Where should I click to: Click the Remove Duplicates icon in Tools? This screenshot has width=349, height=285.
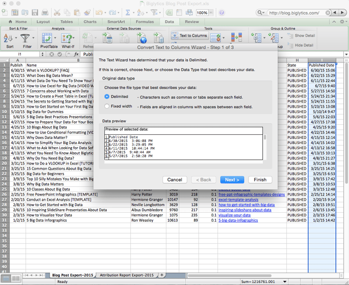pyautogui.click(x=236, y=37)
